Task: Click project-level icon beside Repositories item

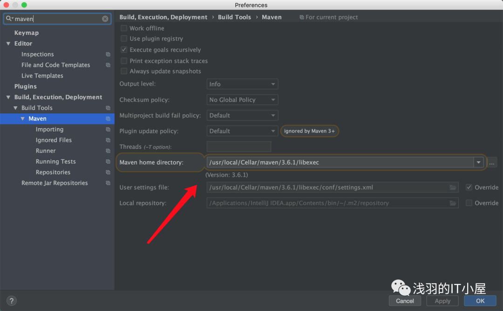Action: click(108, 172)
